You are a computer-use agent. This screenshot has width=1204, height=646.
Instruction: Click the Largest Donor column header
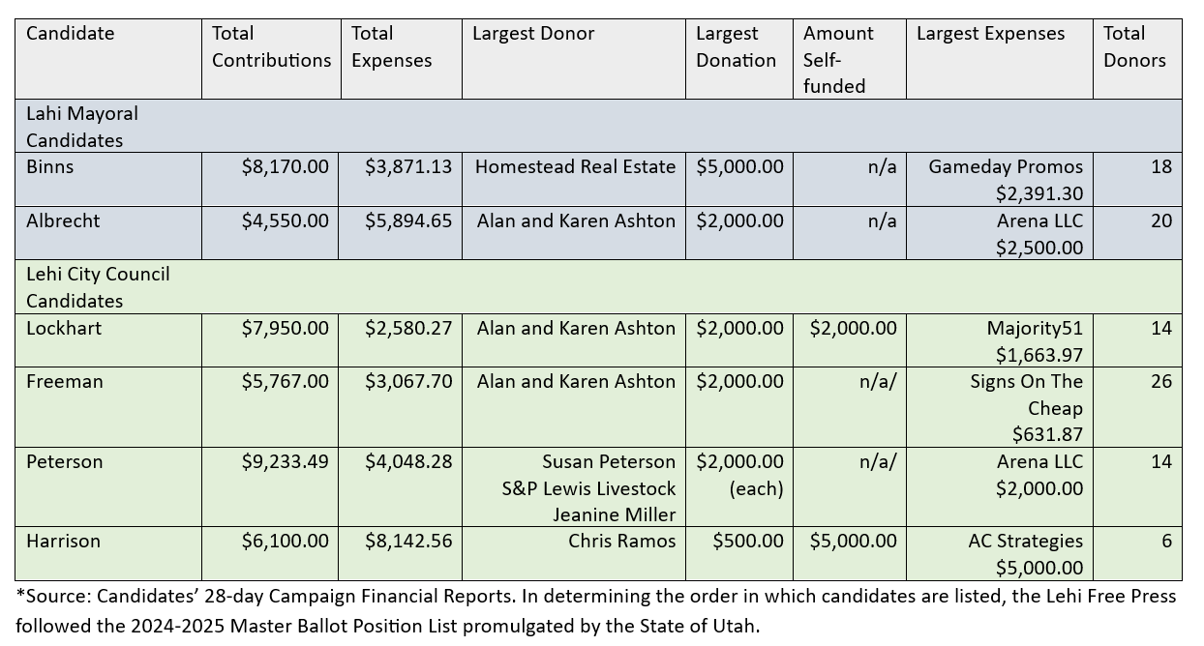point(533,34)
